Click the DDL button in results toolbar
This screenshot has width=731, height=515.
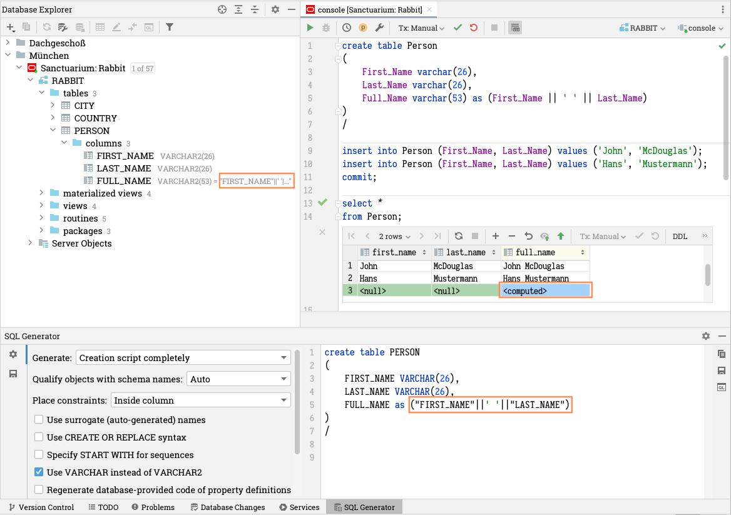(680, 237)
